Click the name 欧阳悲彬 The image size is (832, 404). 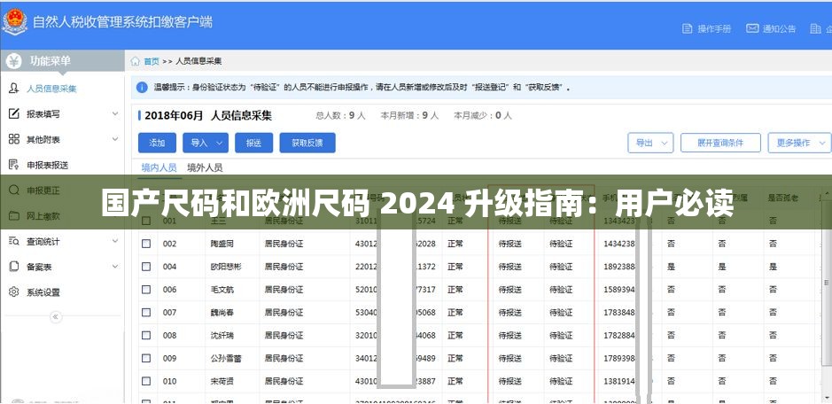(x=226, y=267)
